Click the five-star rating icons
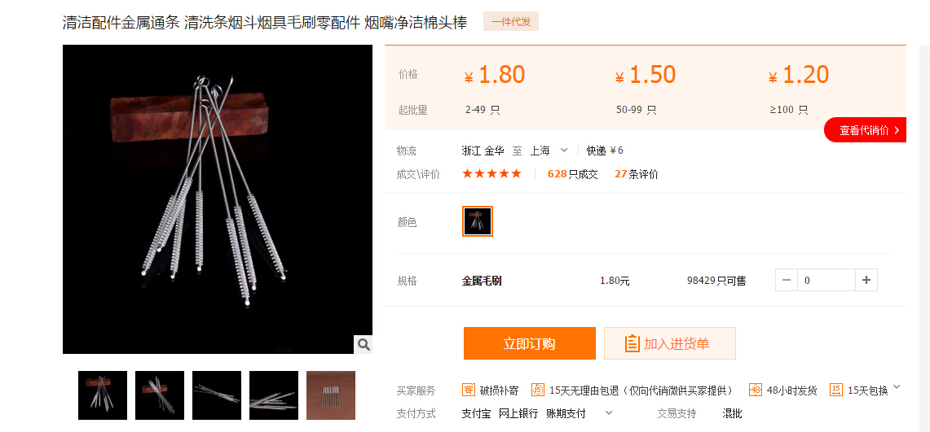This screenshot has width=930, height=432. click(491, 174)
